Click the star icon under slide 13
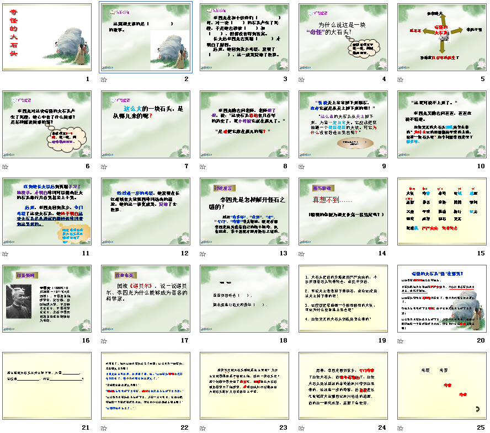 202,254
